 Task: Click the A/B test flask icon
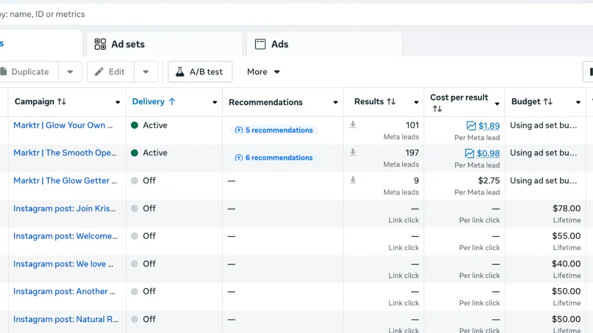tap(180, 72)
